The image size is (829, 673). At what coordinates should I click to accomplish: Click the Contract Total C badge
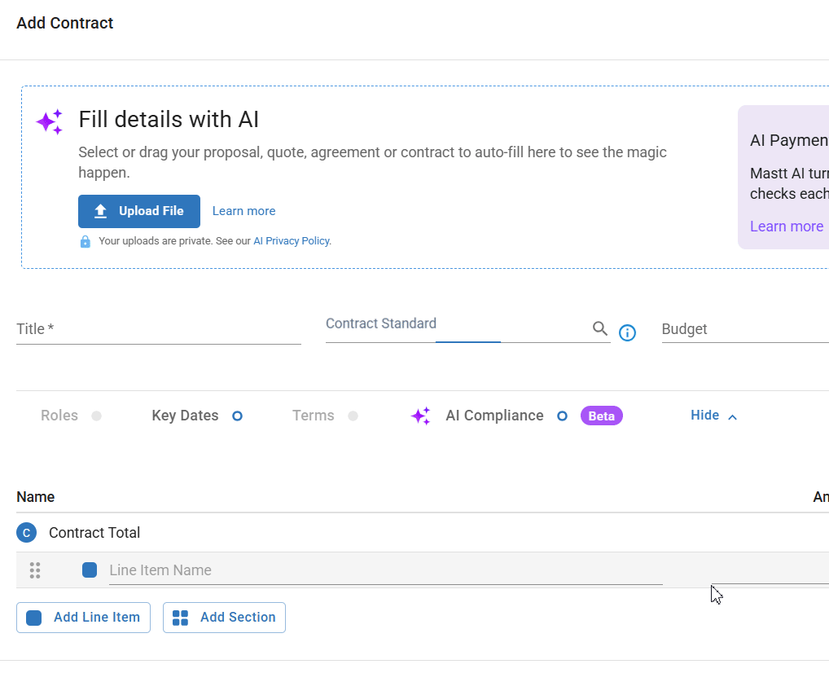click(x=26, y=533)
